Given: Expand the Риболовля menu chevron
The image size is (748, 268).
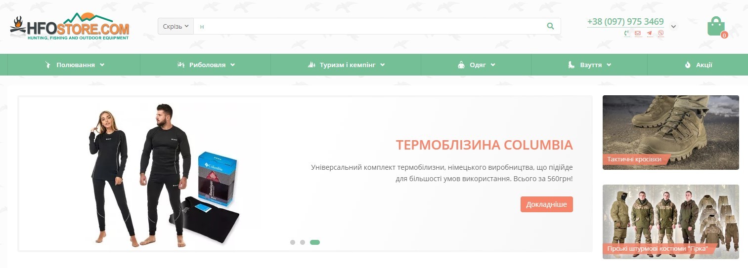Looking at the screenshot, I should pyautogui.click(x=232, y=65).
